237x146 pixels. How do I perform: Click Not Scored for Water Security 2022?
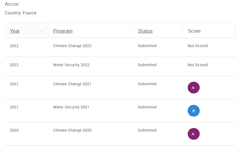point(198,65)
